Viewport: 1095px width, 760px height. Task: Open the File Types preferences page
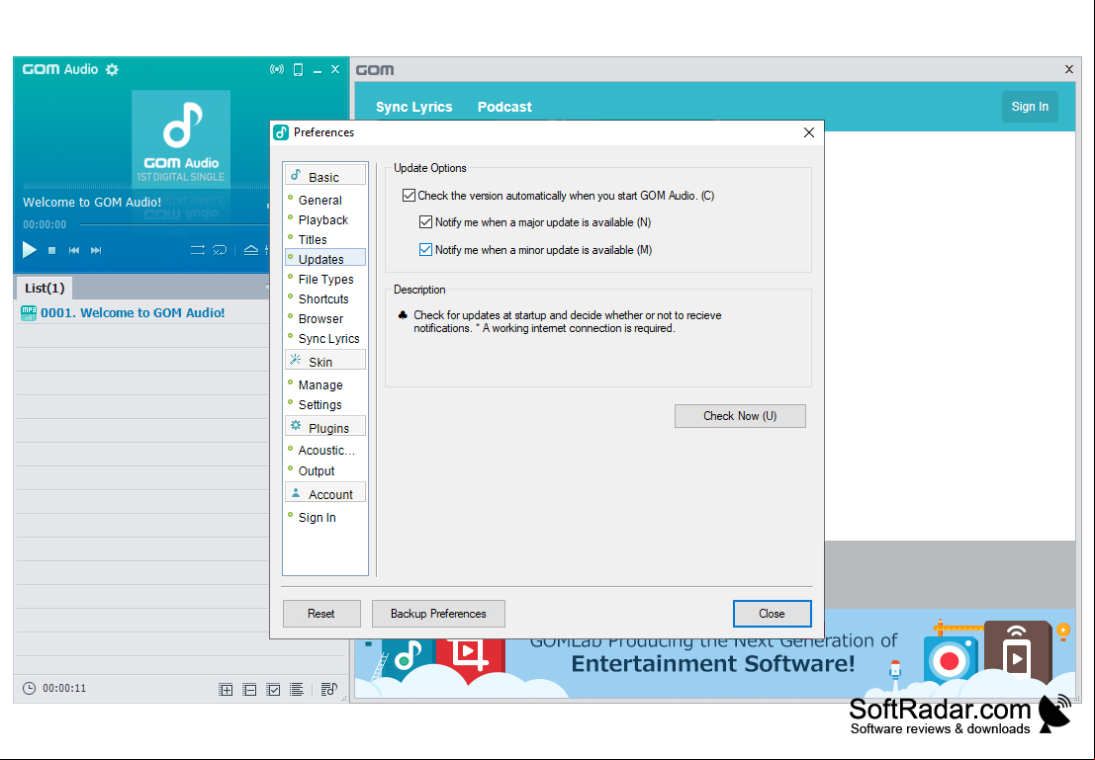325,279
